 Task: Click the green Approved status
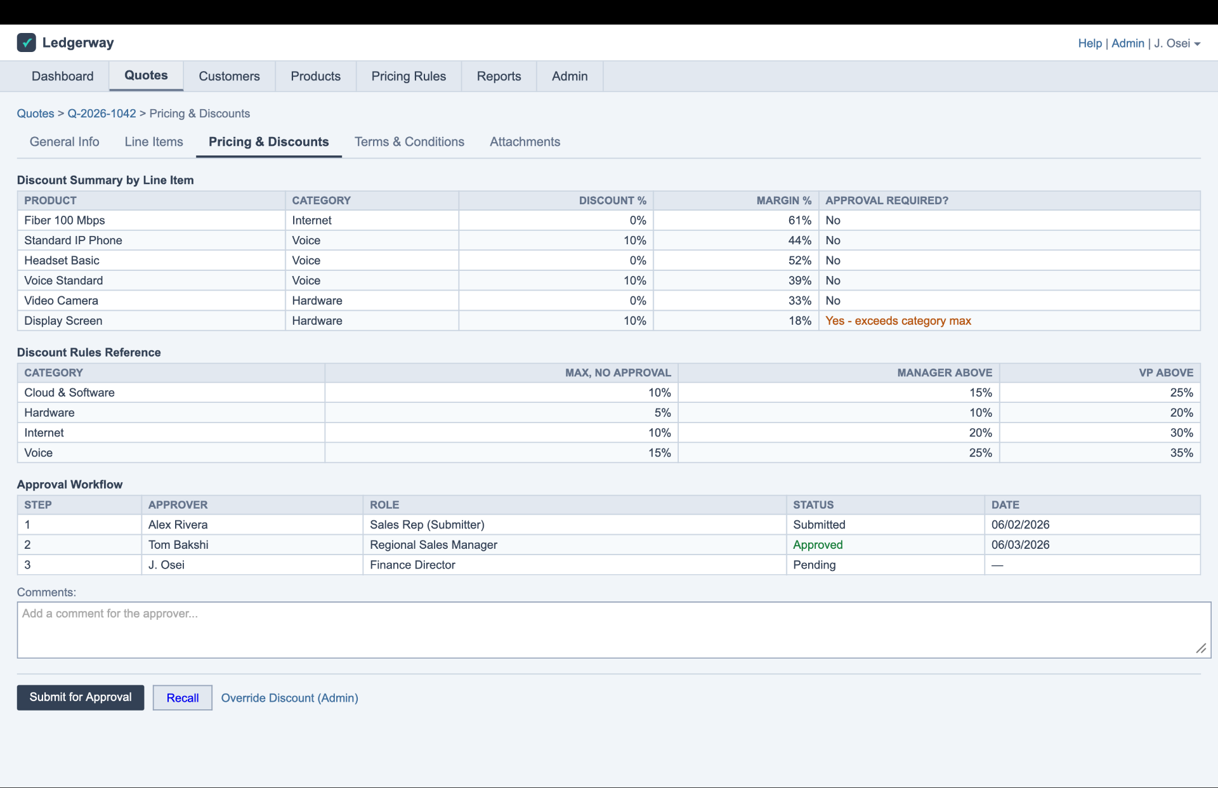pyautogui.click(x=818, y=545)
